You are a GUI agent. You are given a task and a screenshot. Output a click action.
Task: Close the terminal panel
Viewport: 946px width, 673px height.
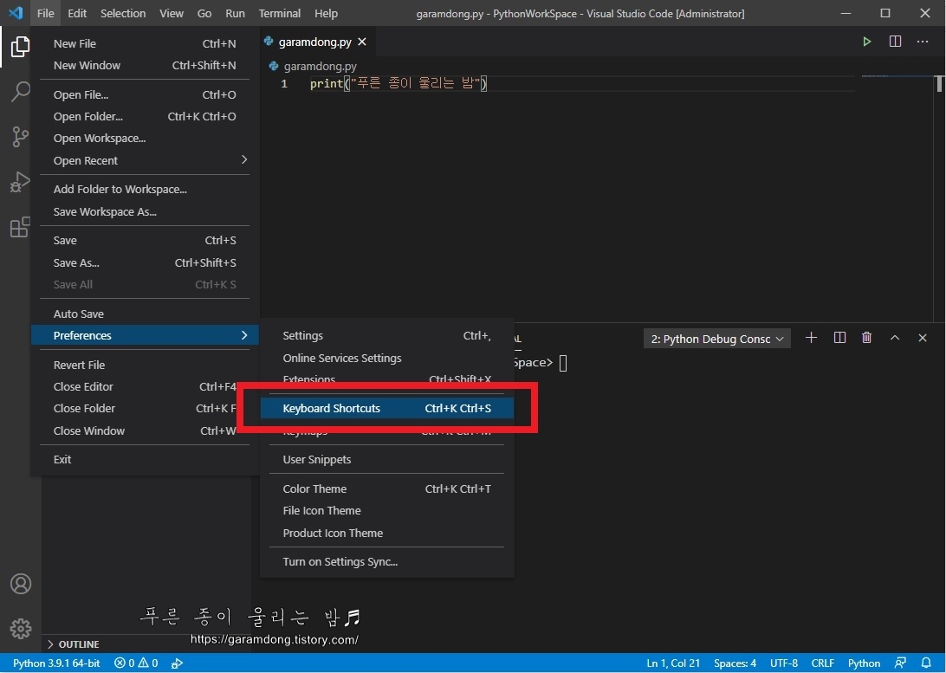[923, 338]
